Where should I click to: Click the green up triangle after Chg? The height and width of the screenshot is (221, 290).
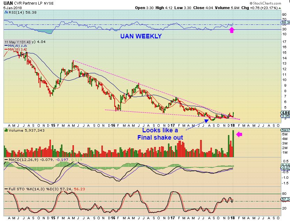point(280,8)
